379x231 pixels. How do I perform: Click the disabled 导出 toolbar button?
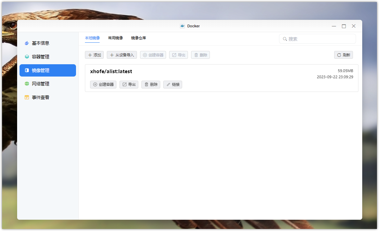click(x=178, y=55)
